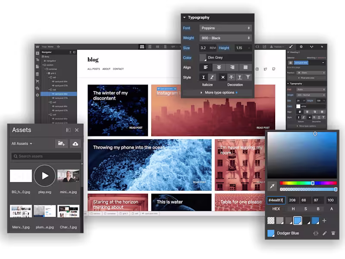Open the Poppins font dropdown

point(225,28)
